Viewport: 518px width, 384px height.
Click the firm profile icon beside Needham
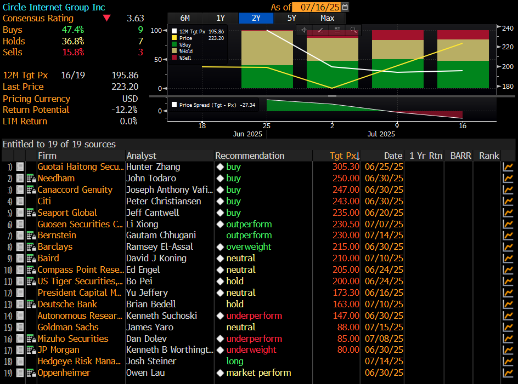tap(31, 179)
